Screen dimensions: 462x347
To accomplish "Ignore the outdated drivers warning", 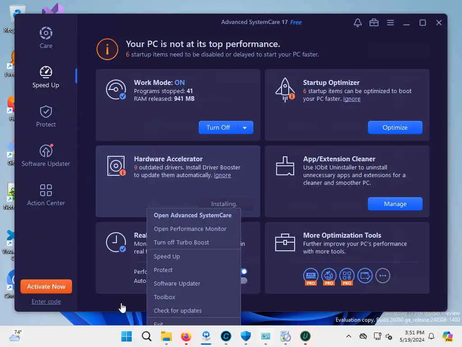I will pyautogui.click(x=222, y=175).
